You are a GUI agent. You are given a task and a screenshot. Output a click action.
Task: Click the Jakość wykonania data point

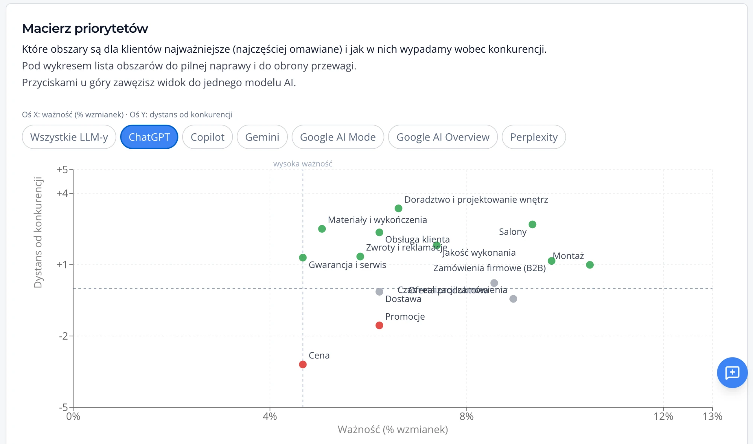tap(437, 245)
